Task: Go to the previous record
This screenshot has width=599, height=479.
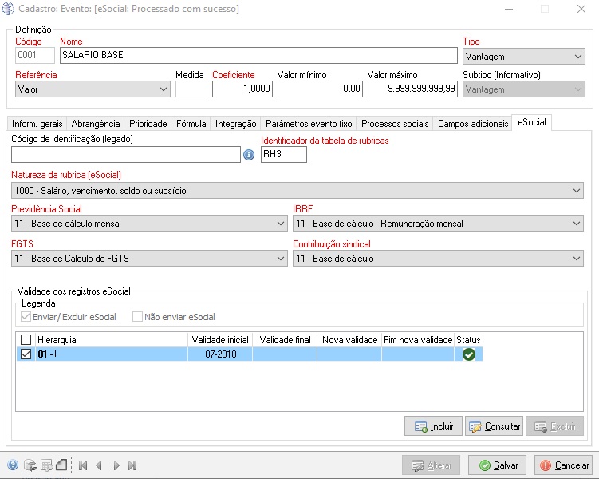Action: (99, 465)
